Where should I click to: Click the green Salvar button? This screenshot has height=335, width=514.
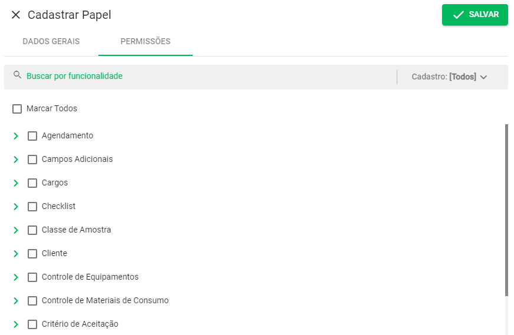(475, 15)
